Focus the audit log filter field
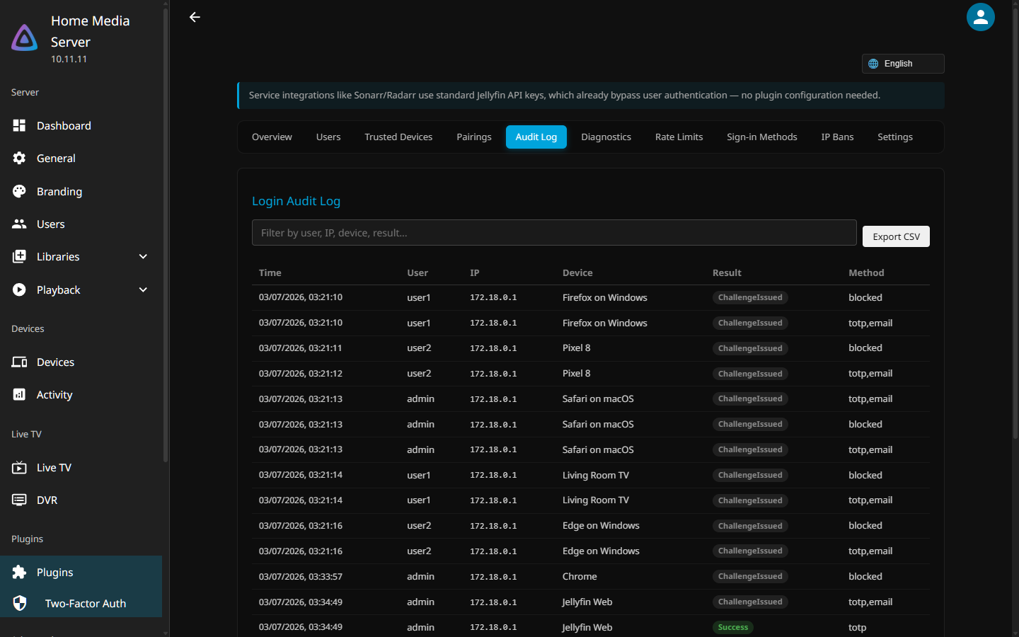 tap(554, 232)
